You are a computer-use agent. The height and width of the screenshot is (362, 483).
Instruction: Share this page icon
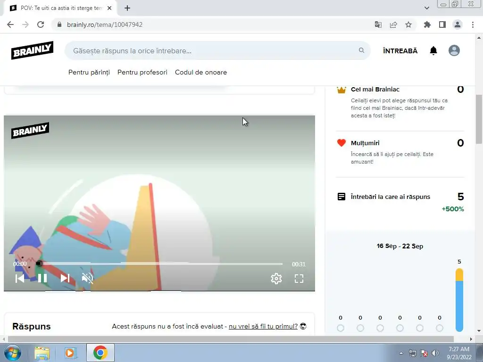[393, 25]
